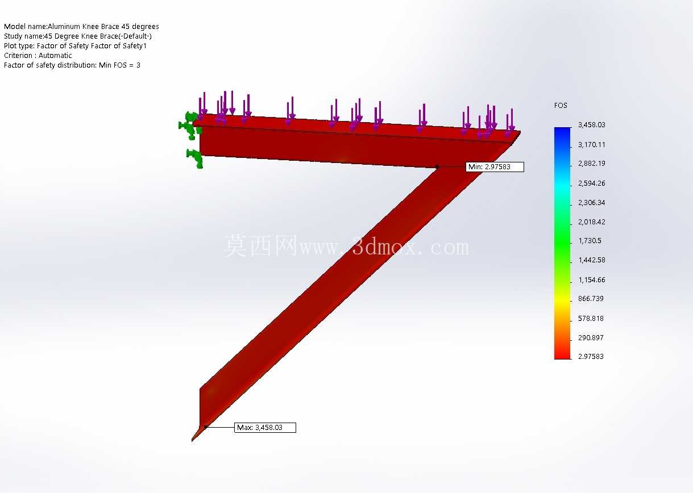The image size is (693, 493).
Task: Click the Min: 2.97583 callout label
Action: pyautogui.click(x=495, y=167)
